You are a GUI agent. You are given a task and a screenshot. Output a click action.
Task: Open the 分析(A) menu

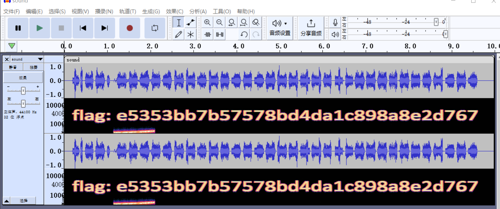pyautogui.click(x=198, y=11)
